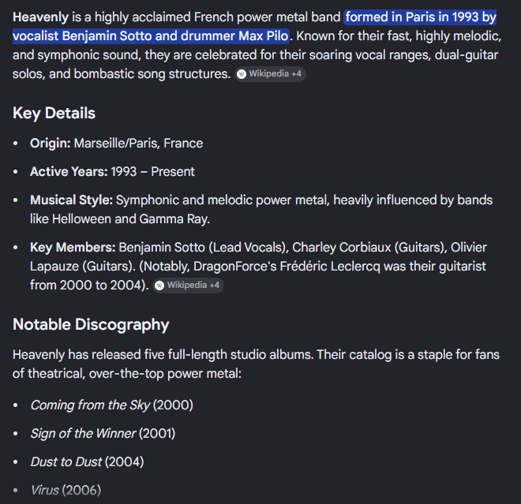Click the "Active Years:" bold label
Screen dimensions: 521x504
pos(69,172)
